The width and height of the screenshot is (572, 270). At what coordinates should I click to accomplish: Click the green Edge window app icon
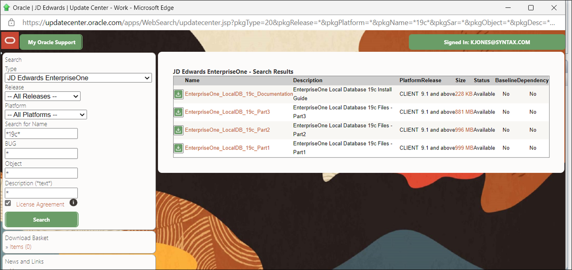pyautogui.click(x=6, y=8)
